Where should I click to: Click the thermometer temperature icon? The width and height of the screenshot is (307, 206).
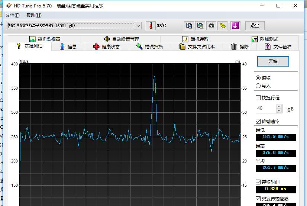point(151,26)
